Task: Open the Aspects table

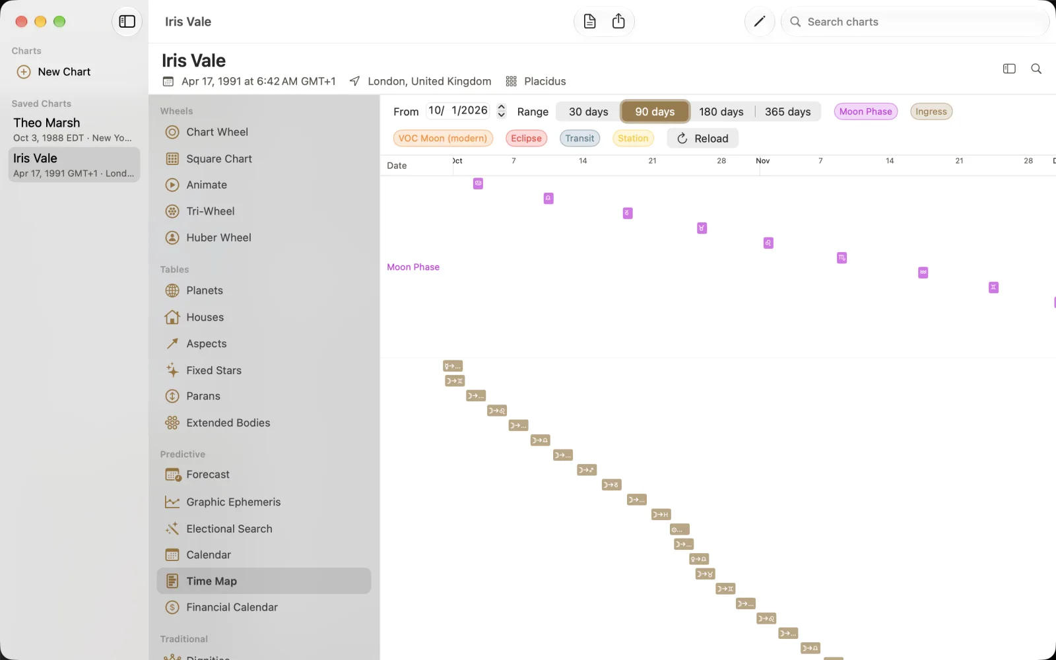Action: [x=264, y=344]
